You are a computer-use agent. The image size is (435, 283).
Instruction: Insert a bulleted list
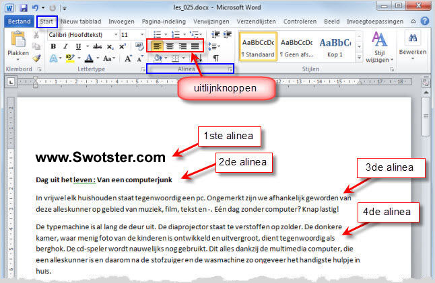(x=158, y=34)
